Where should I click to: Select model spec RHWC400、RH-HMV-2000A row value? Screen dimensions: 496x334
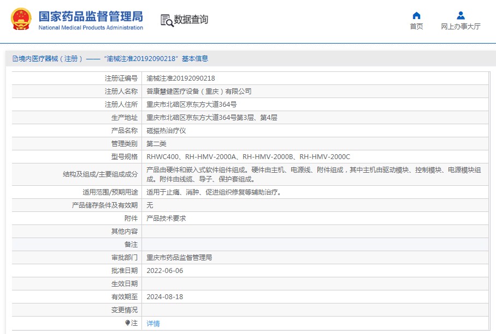[249, 157]
